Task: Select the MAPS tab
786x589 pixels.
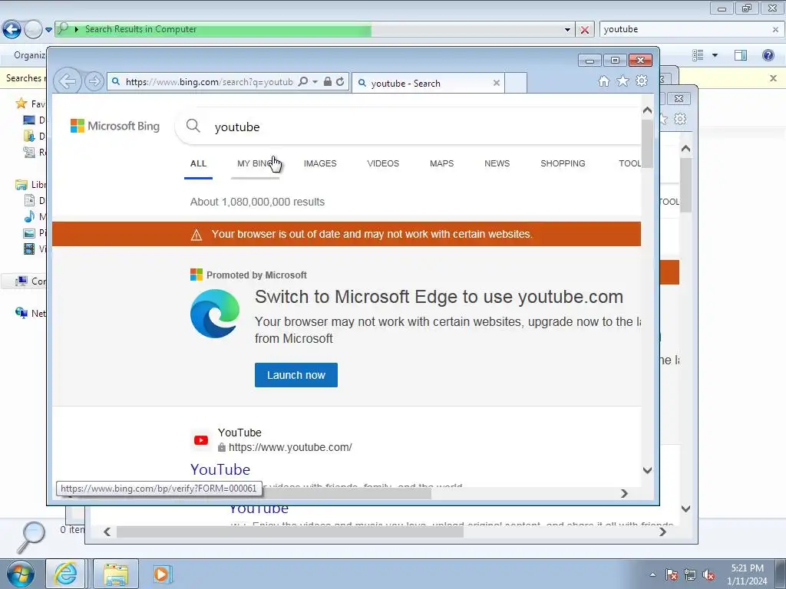Action: [x=441, y=164]
